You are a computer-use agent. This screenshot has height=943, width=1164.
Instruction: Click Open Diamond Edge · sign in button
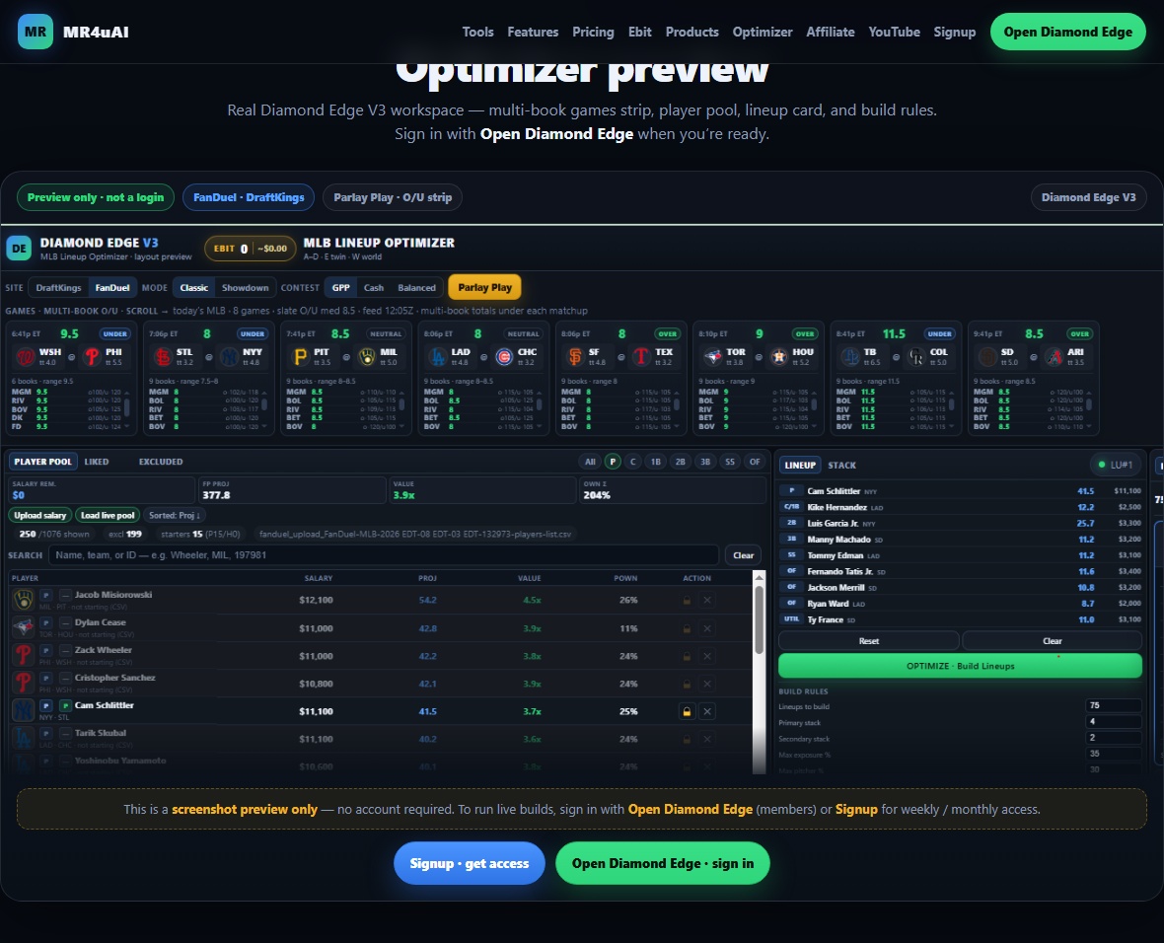coord(663,863)
